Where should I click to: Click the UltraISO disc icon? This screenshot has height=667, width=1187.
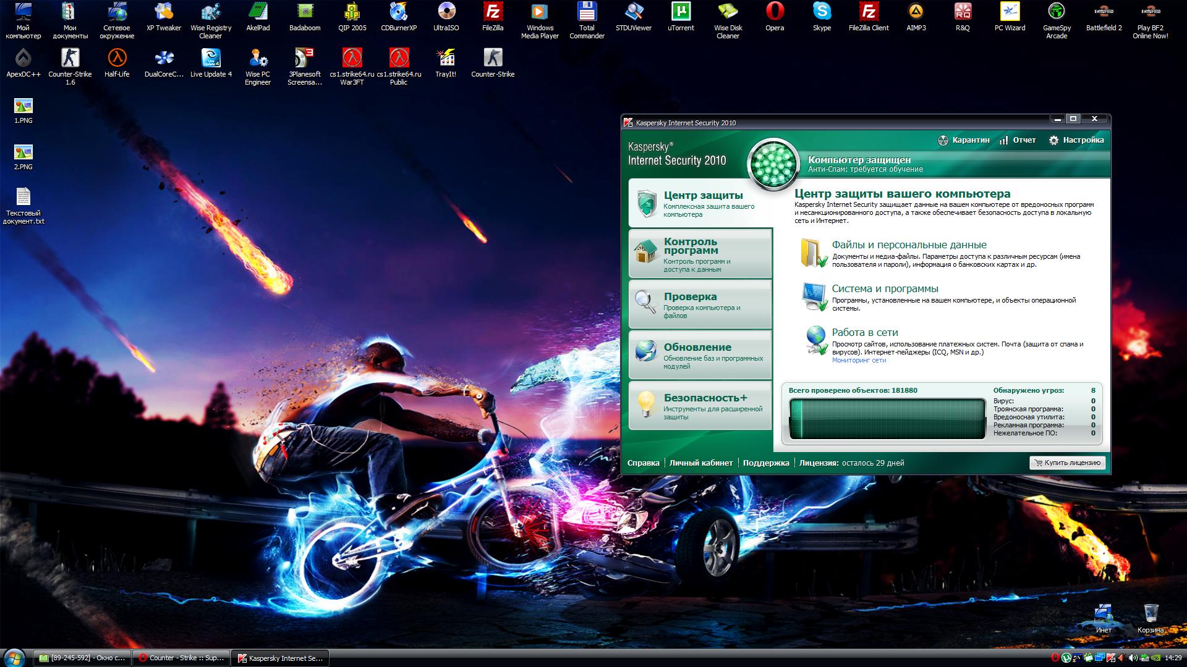click(x=446, y=17)
